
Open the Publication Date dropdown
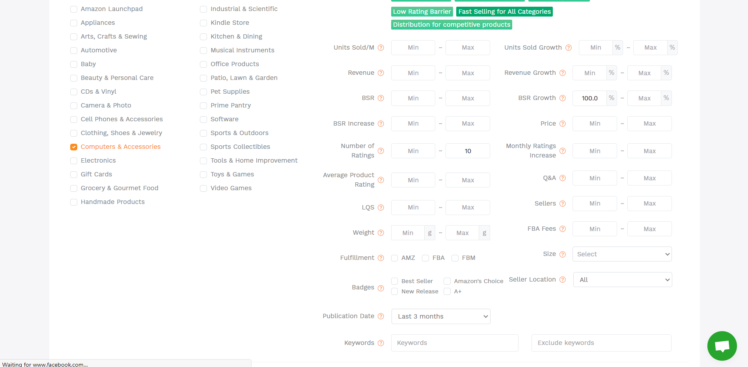[441, 316]
